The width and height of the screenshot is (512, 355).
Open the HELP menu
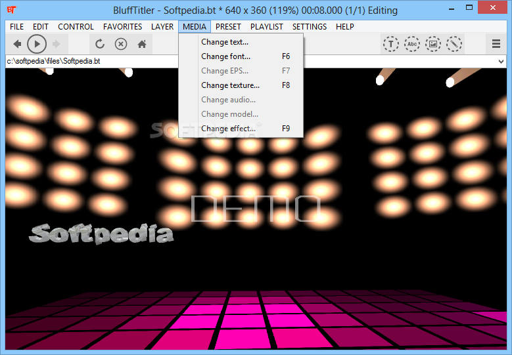point(345,27)
